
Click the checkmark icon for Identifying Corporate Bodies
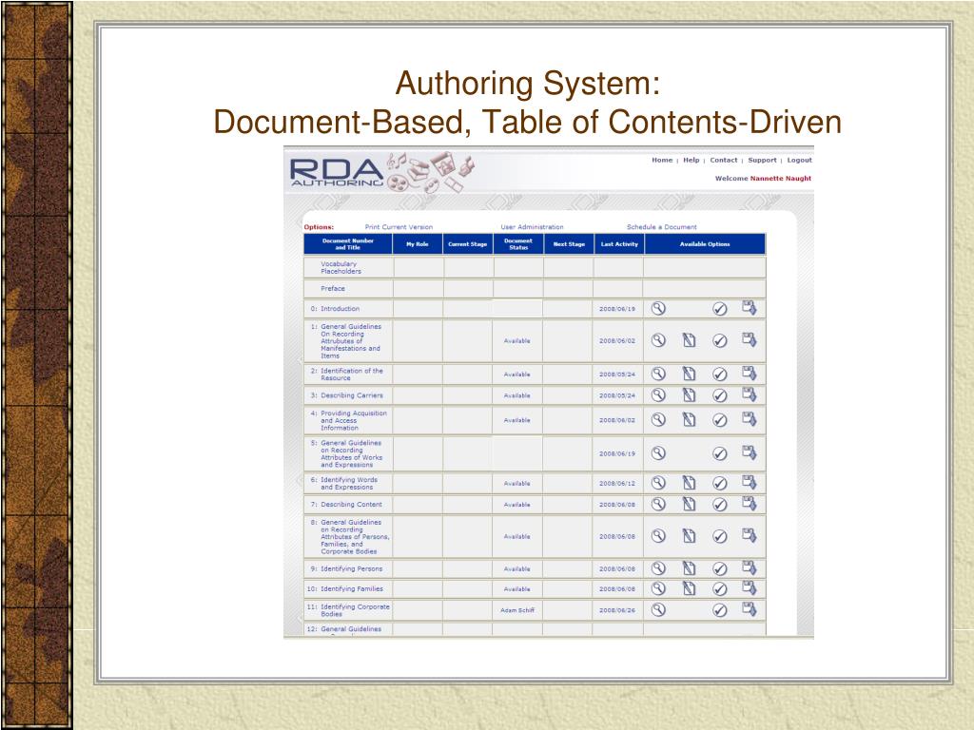click(720, 610)
